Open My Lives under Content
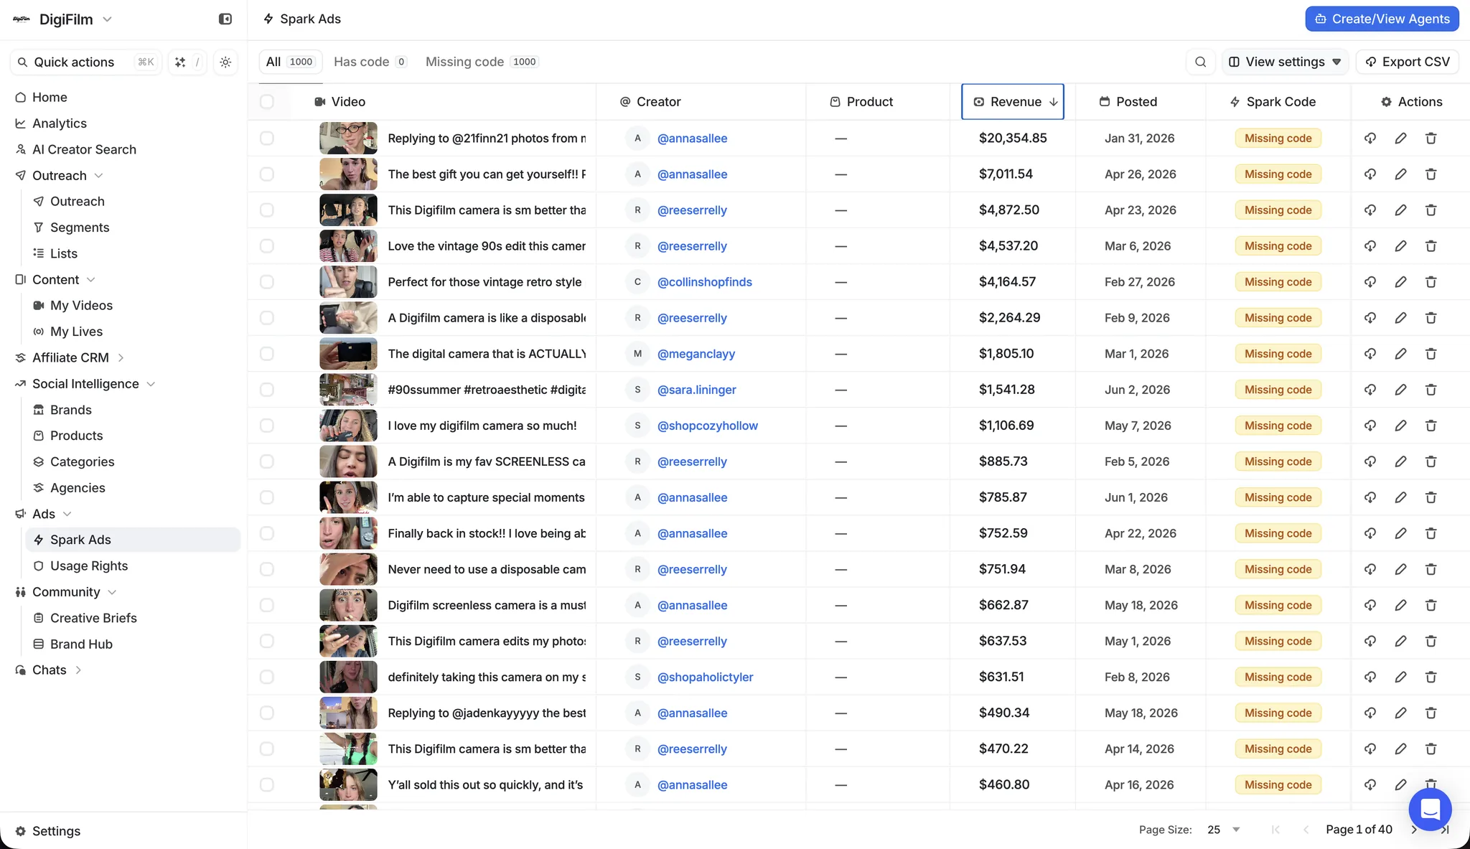The width and height of the screenshot is (1470, 849). point(76,332)
